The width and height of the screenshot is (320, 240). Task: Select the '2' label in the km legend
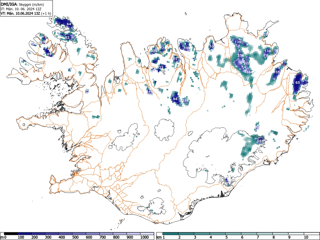(180, 237)
